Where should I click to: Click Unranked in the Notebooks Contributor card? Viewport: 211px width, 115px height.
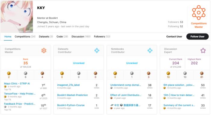tap(132, 63)
